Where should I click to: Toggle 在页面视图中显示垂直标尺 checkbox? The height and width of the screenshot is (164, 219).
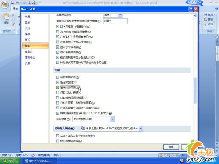click(57, 57)
